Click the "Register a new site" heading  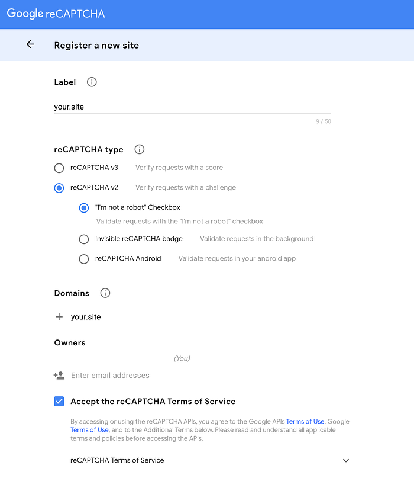[96, 46]
